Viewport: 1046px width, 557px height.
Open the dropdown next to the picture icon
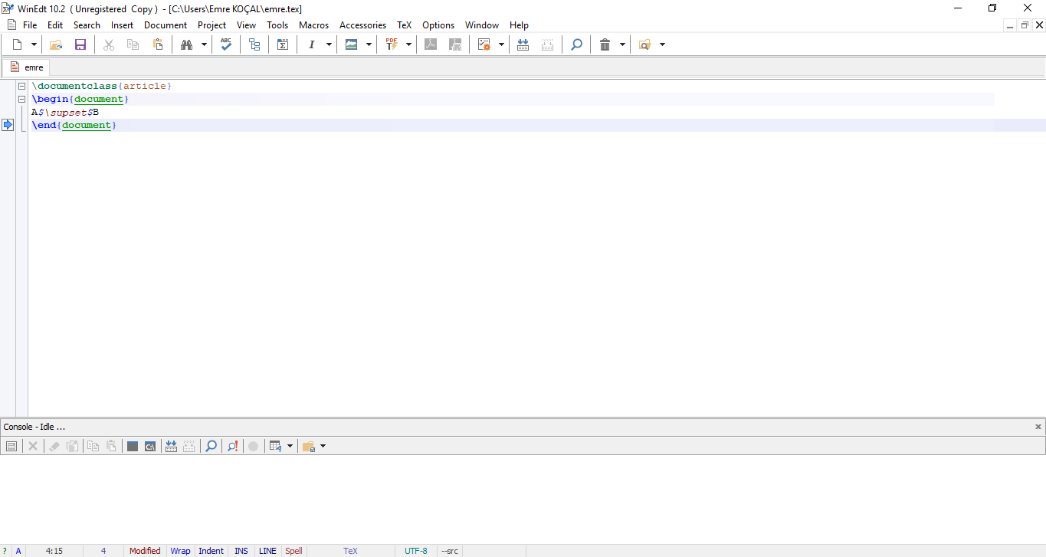[369, 44]
